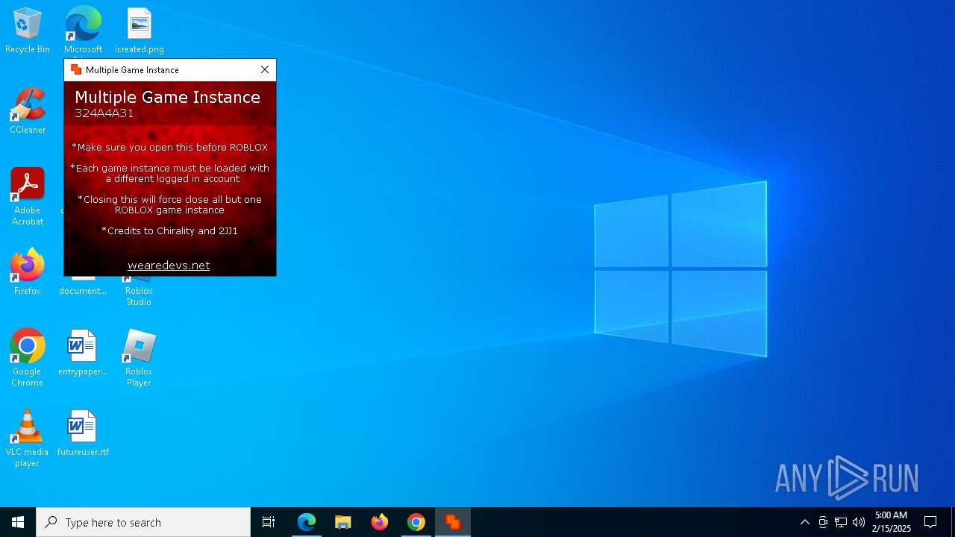Click the taskbar search box

click(143, 522)
